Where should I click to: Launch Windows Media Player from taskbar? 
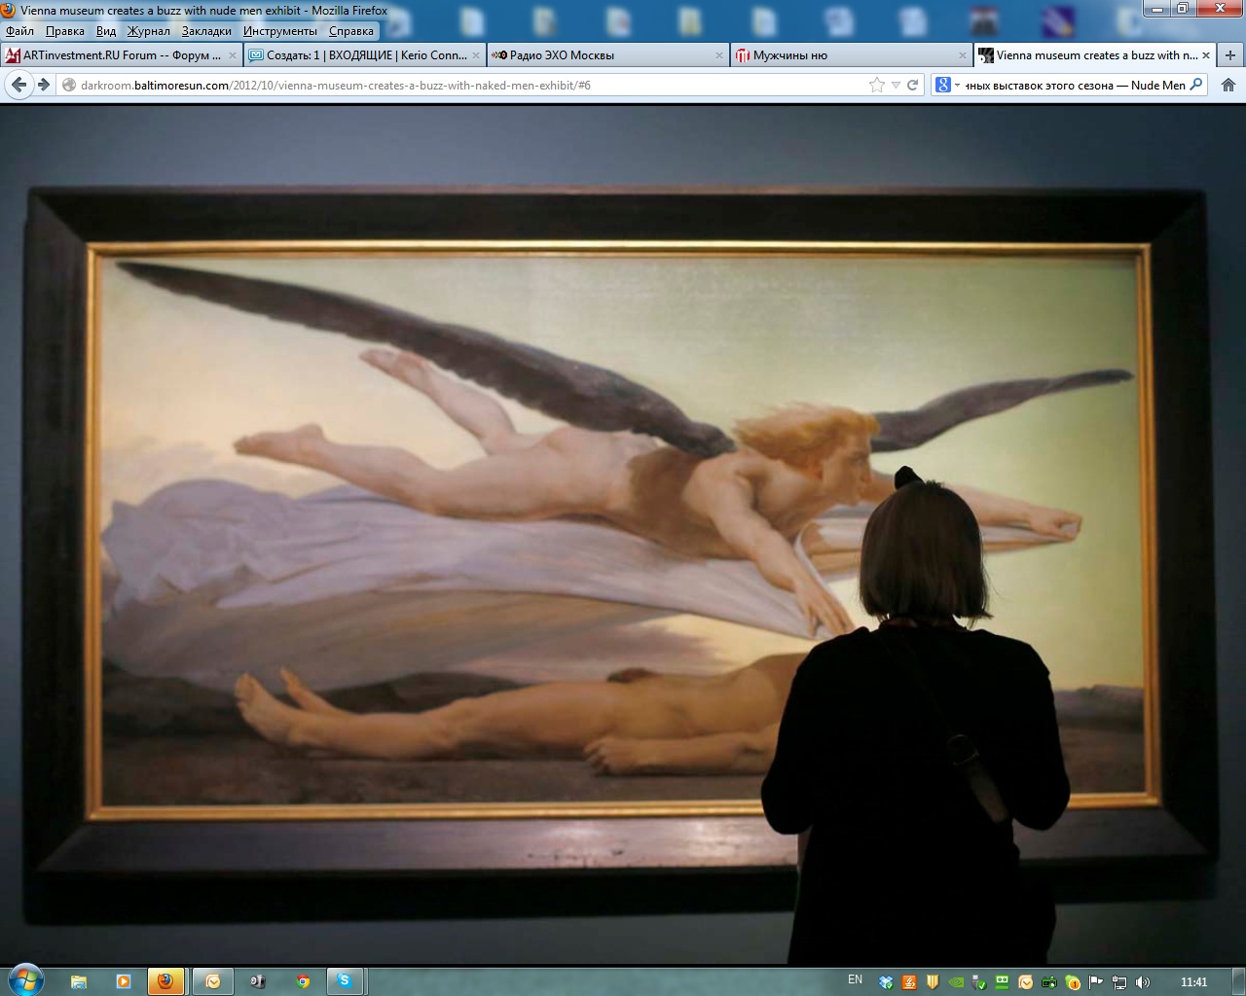[x=123, y=981]
